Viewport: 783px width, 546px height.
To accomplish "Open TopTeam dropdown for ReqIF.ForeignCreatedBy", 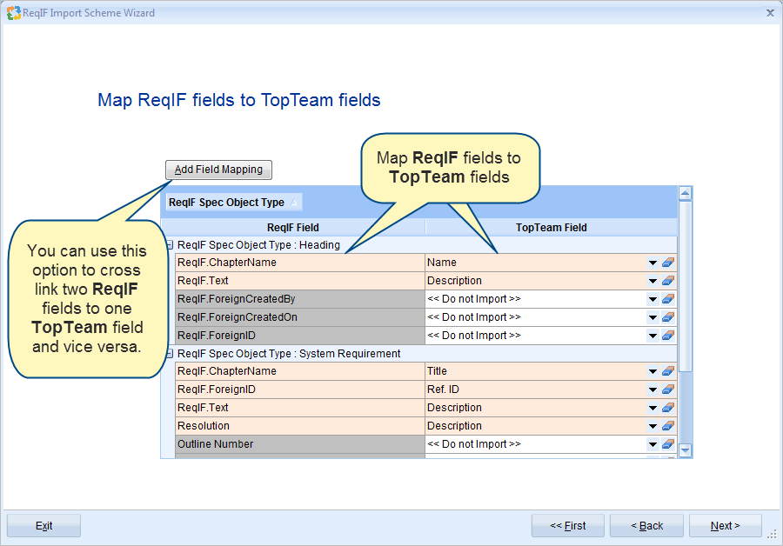I will [652, 299].
